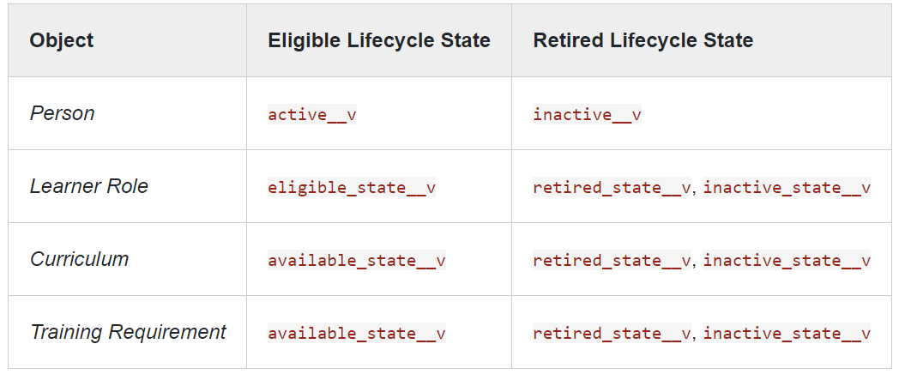Select available_state__v in the Training Requirement row

356,334
